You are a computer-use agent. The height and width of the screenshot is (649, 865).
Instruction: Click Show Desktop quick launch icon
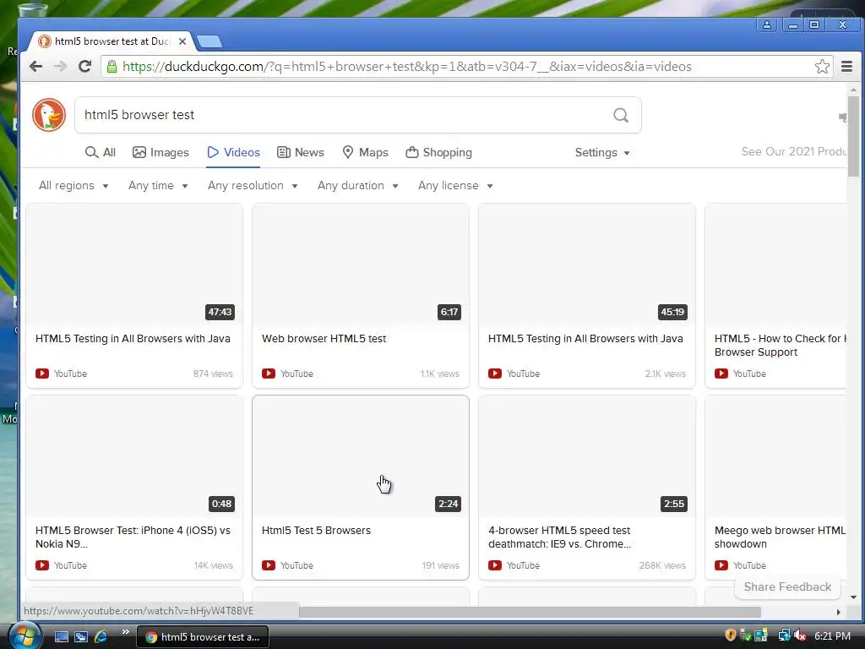[61, 637]
